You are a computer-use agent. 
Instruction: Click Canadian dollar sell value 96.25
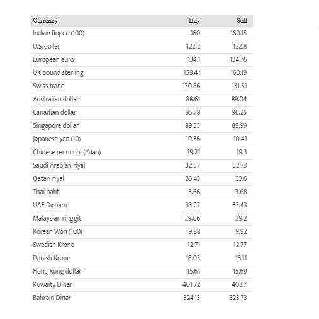pos(239,112)
